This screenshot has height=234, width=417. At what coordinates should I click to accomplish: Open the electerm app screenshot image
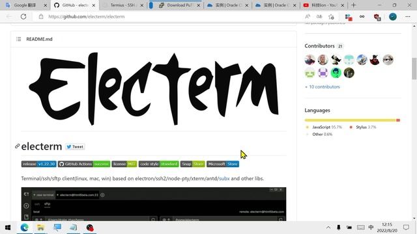click(x=154, y=204)
